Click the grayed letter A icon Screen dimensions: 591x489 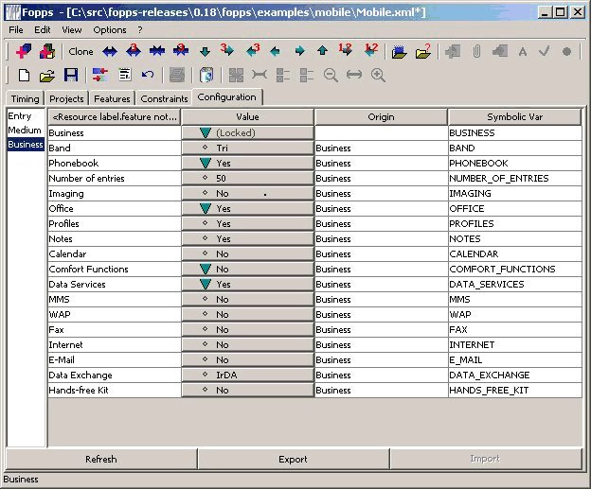[x=523, y=52]
